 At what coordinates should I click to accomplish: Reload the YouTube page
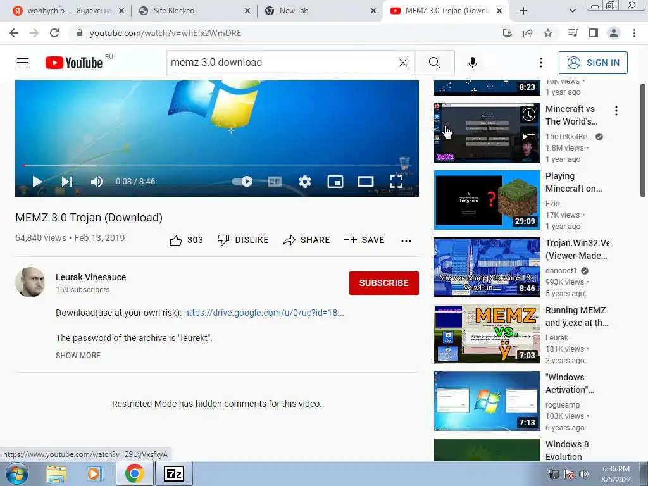[54, 33]
